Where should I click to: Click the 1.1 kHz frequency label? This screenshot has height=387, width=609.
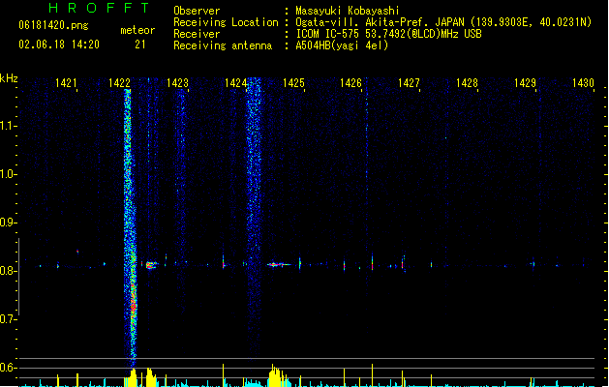[8, 126]
